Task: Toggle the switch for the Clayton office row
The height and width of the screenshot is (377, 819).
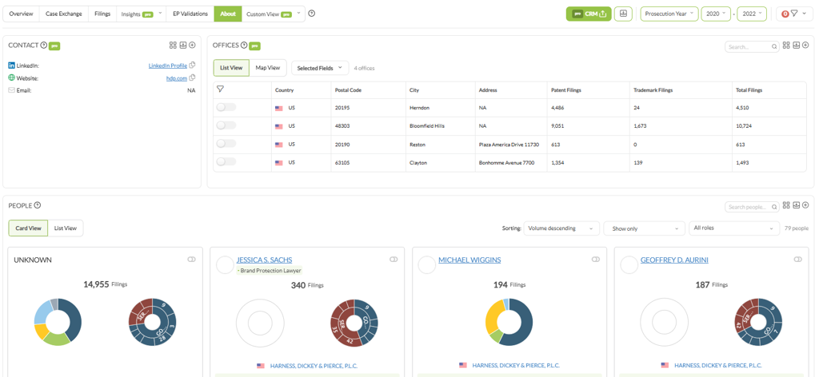Action: 226,161
